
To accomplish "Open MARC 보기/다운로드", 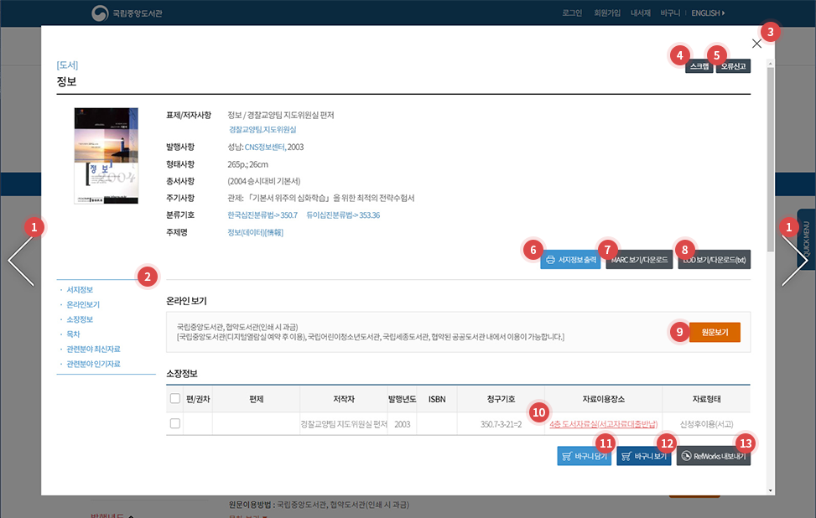I will click(639, 260).
